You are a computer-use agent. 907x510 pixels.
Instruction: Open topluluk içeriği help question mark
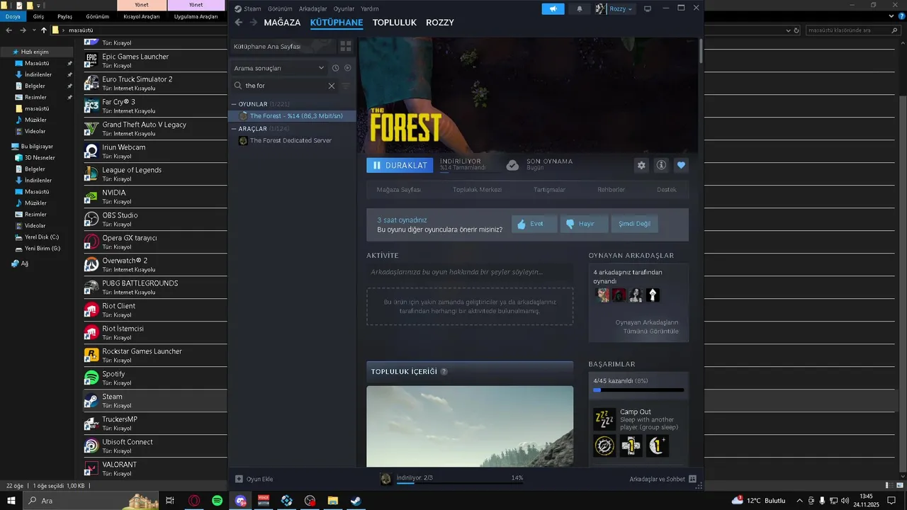click(x=444, y=372)
